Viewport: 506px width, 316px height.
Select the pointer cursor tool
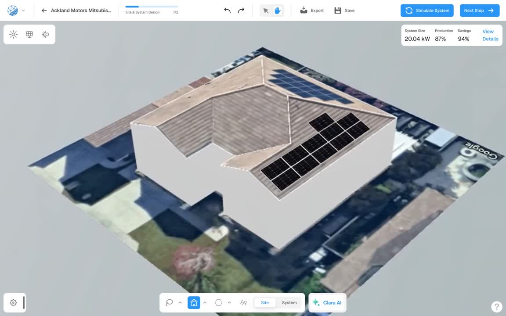click(x=266, y=11)
